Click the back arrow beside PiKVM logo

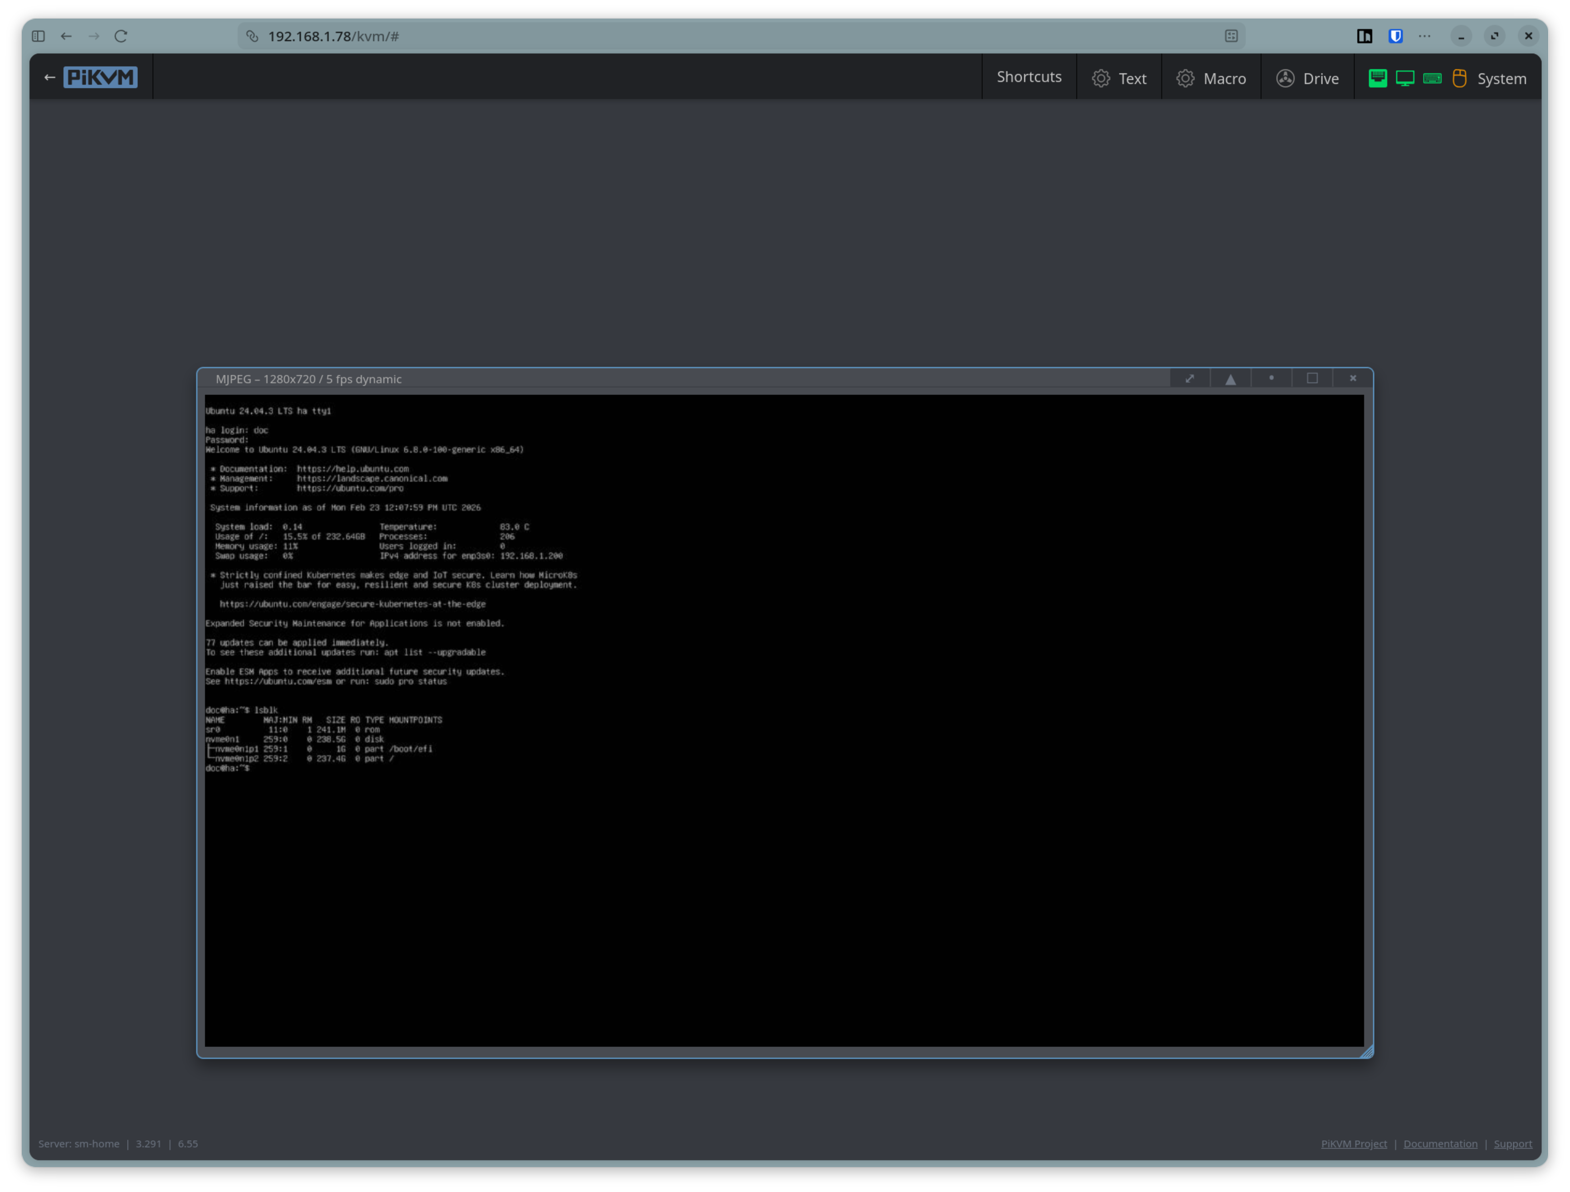(49, 78)
